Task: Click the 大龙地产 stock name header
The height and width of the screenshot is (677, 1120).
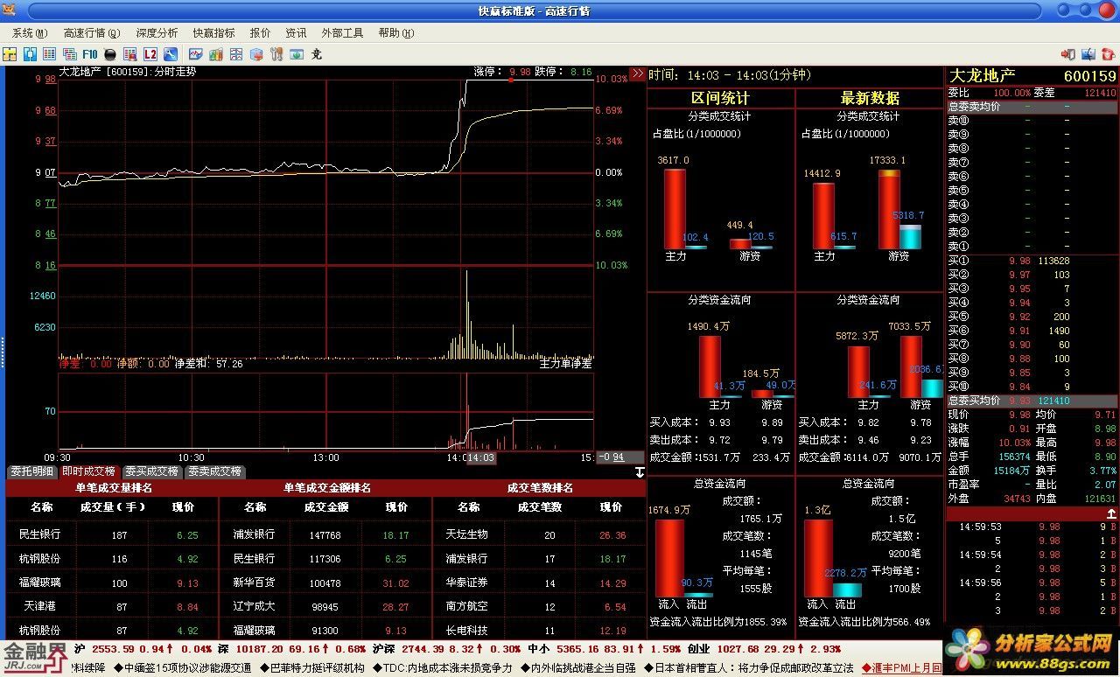Action: point(983,76)
